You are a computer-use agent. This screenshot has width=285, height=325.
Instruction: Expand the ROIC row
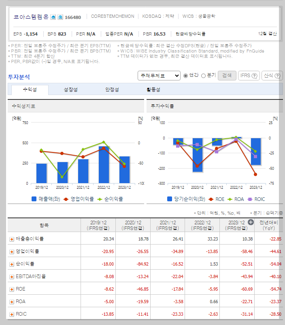coord(12,314)
